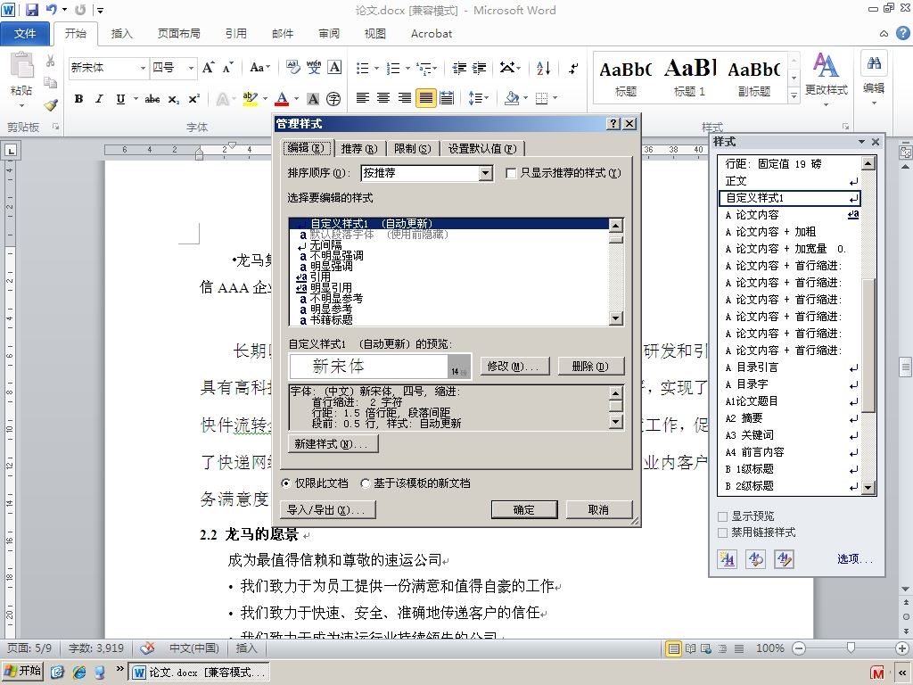Toggle italic formatting
913x685 pixels.
[x=100, y=99]
